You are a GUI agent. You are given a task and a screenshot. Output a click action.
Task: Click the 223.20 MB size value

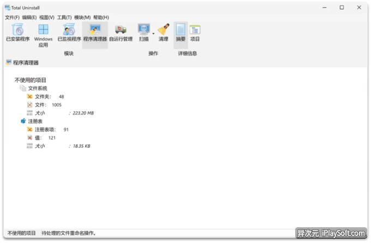click(83, 113)
